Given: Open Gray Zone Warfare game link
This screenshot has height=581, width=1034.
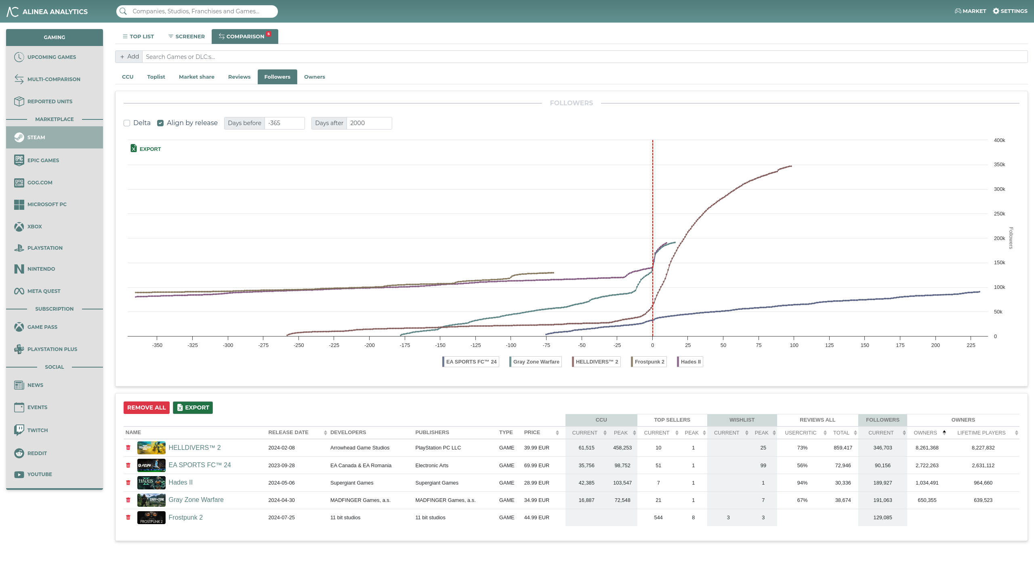Looking at the screenshot, I should [x=196, y=499].
